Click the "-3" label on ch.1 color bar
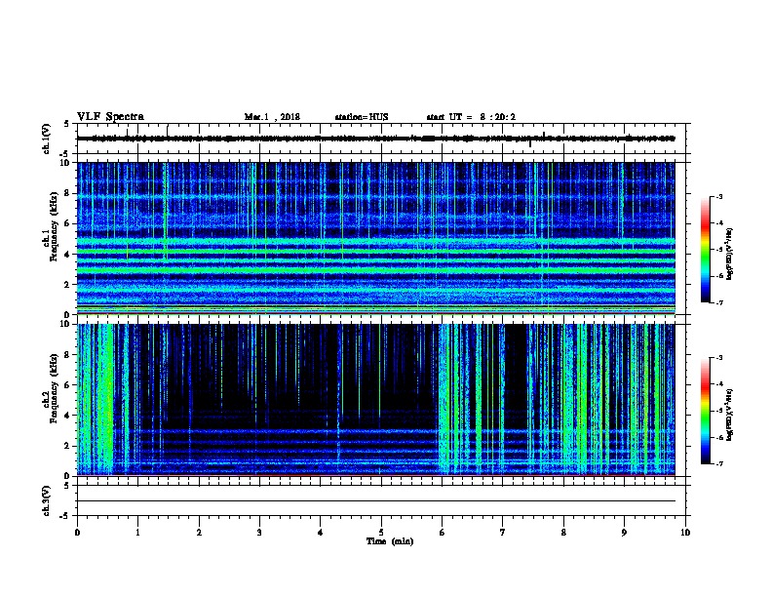The width and height of the screenshot is (772, 597). pos(719,196)
